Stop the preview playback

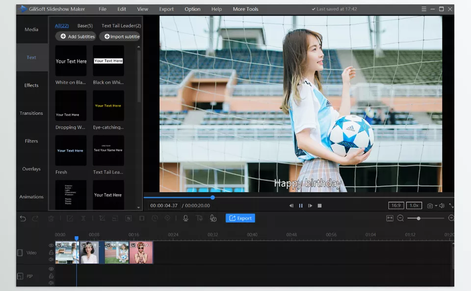coord(319,205)
